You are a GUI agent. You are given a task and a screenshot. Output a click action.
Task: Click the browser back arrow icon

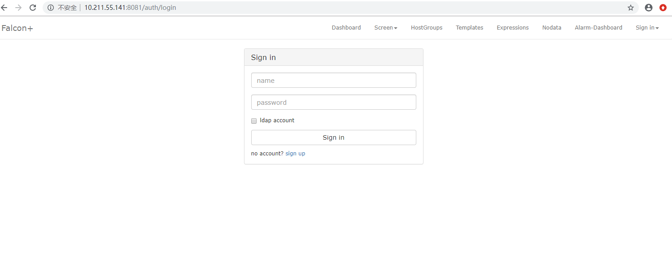pyautogui.click(x=4, y=8)
